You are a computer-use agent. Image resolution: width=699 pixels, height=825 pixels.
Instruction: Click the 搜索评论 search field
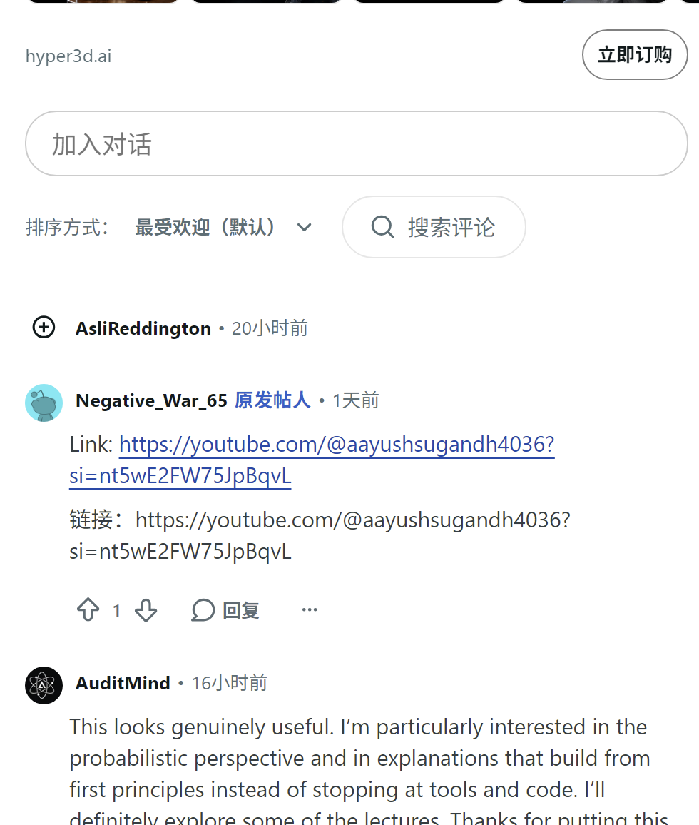point(434,227)
